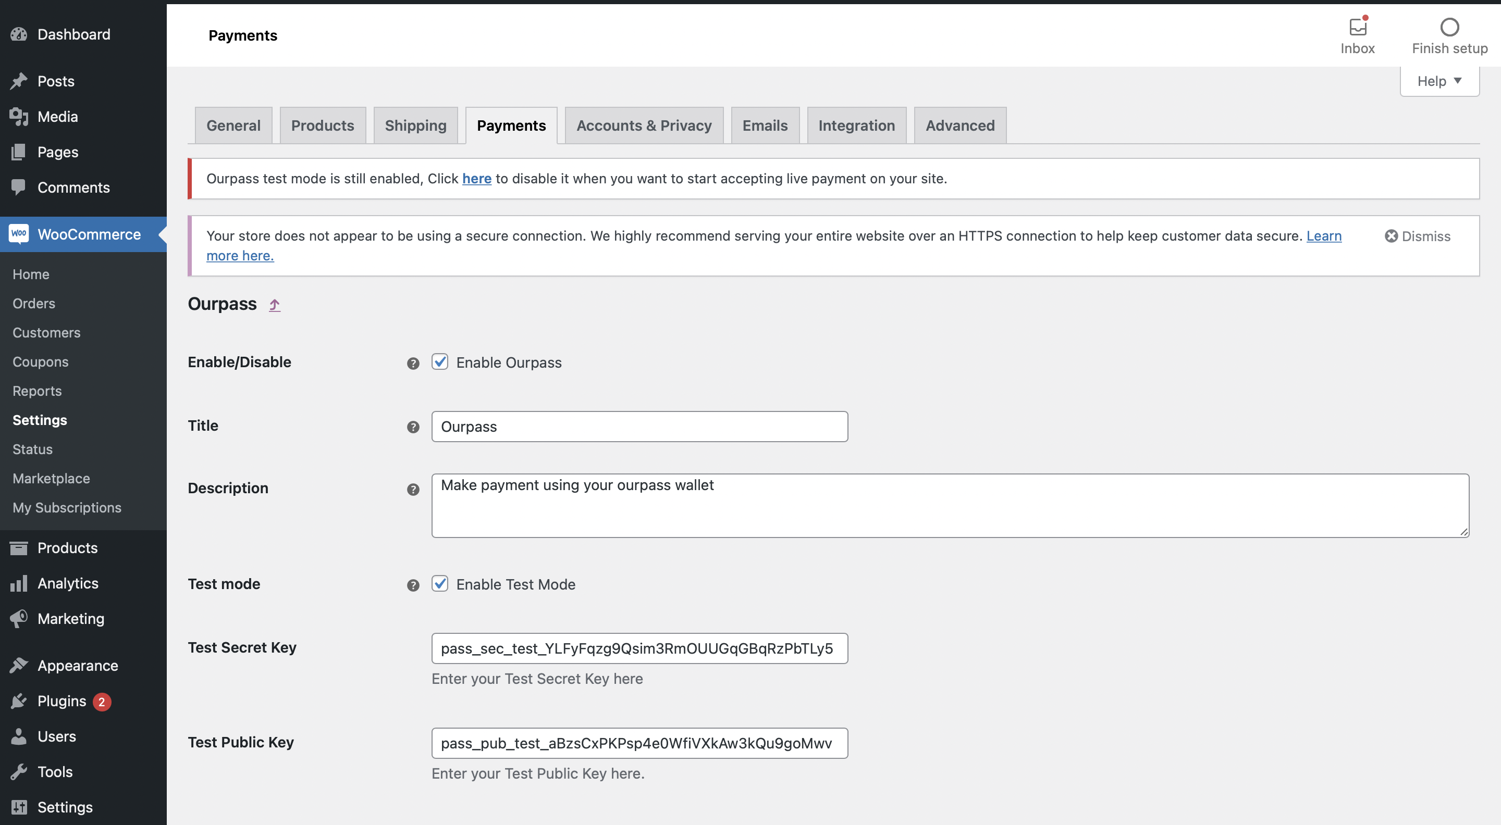This screenshot has height=825, width=1501.
Task: Open the WooCommerce Status page
Action: point(33,449)
